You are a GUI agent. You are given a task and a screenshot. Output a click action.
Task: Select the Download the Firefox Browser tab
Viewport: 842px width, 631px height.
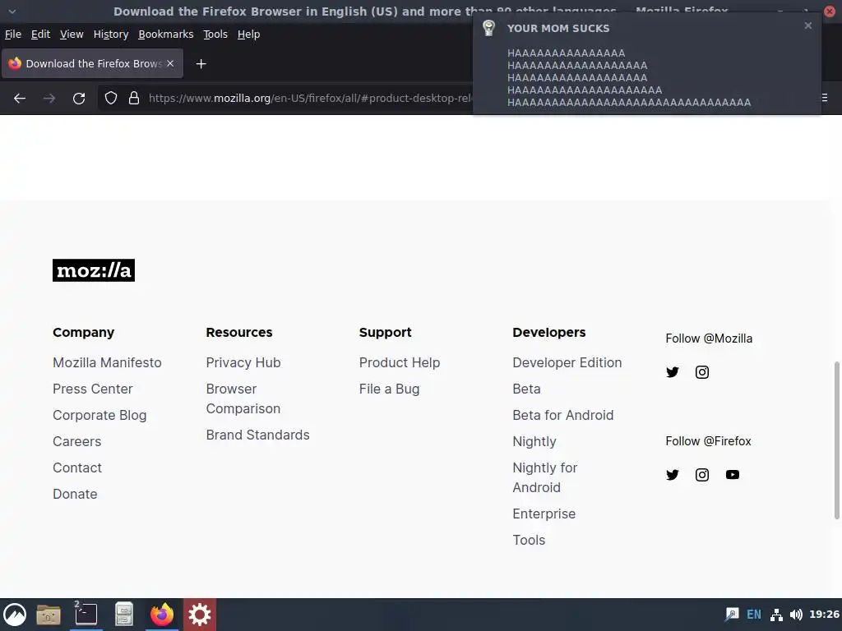(x=92, y=63)
